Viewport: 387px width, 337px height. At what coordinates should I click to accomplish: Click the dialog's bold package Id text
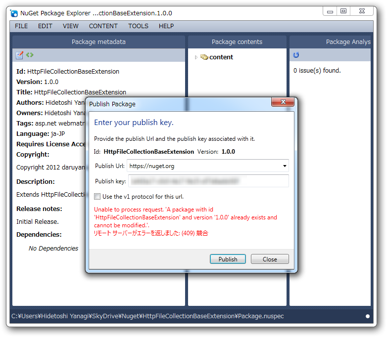(x=149, y=152)
